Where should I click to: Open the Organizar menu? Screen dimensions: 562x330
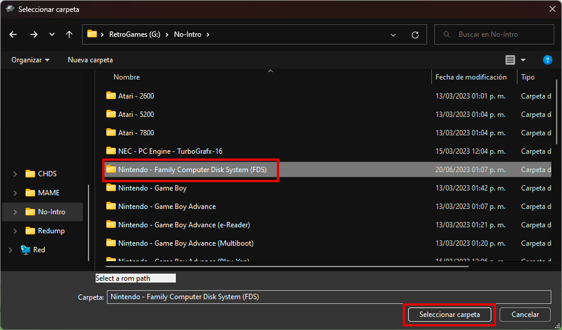click(30, 60)
